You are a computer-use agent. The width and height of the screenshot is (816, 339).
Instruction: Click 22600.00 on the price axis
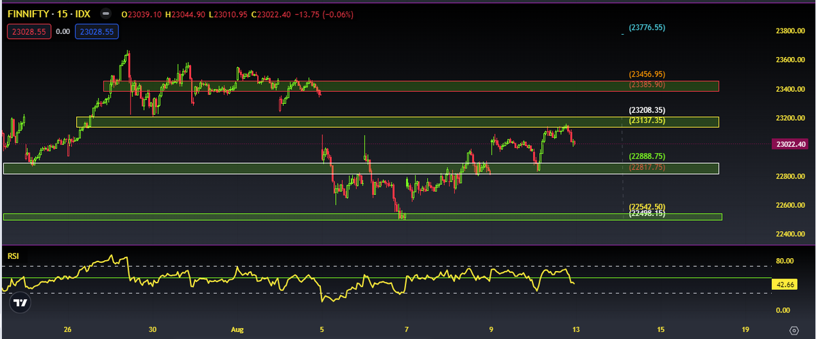point(791,205)
